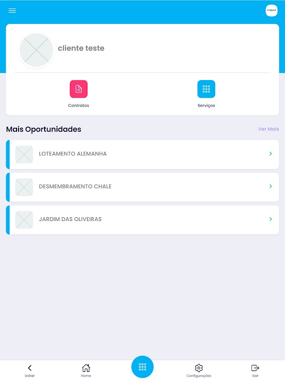The height and width of the screenshot is (381, 285).
Task: Open the pink Contratos icon
Action: coord(78,89)
